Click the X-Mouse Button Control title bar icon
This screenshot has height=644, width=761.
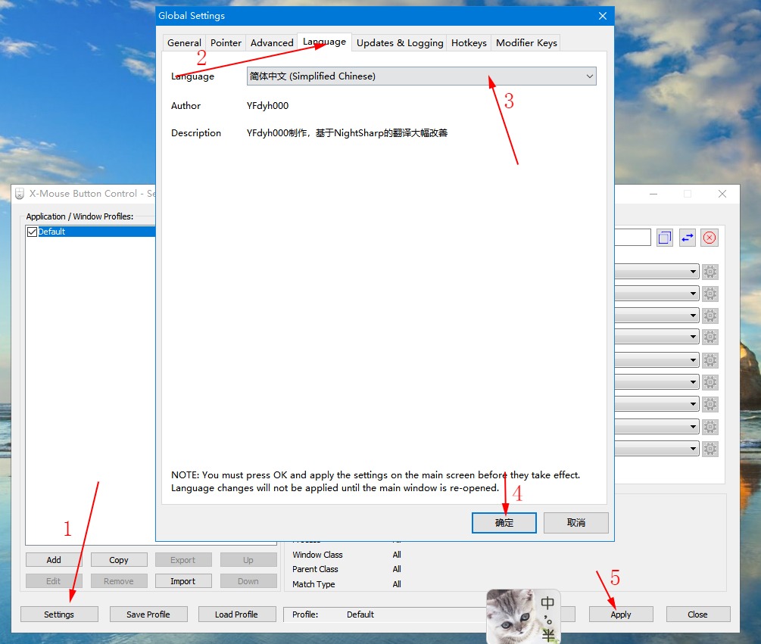click(x=20, y=194)
